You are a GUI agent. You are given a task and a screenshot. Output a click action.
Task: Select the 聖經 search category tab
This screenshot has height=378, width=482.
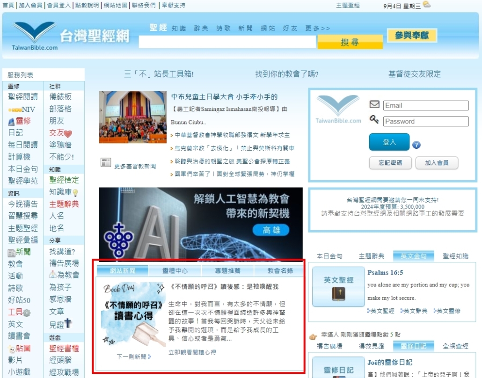tap(158, 28)
